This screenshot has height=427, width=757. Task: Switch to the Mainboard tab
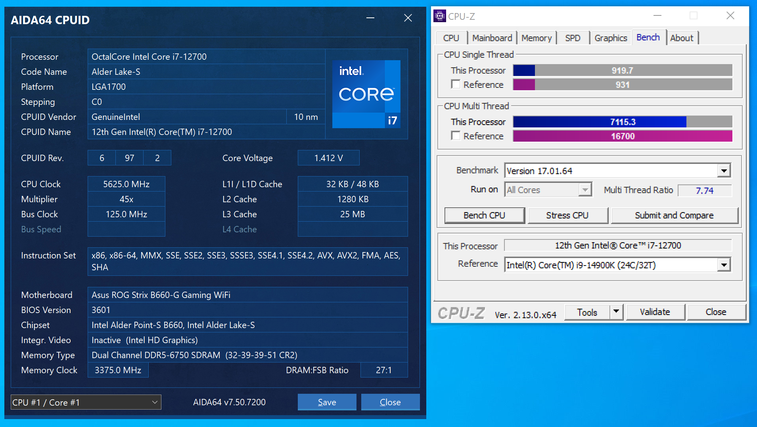click(x=492, y=38)
